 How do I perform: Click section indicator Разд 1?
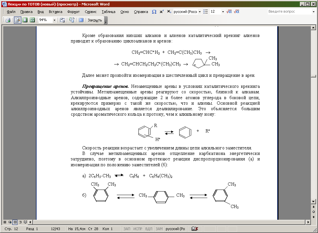(x=32, y=229)
